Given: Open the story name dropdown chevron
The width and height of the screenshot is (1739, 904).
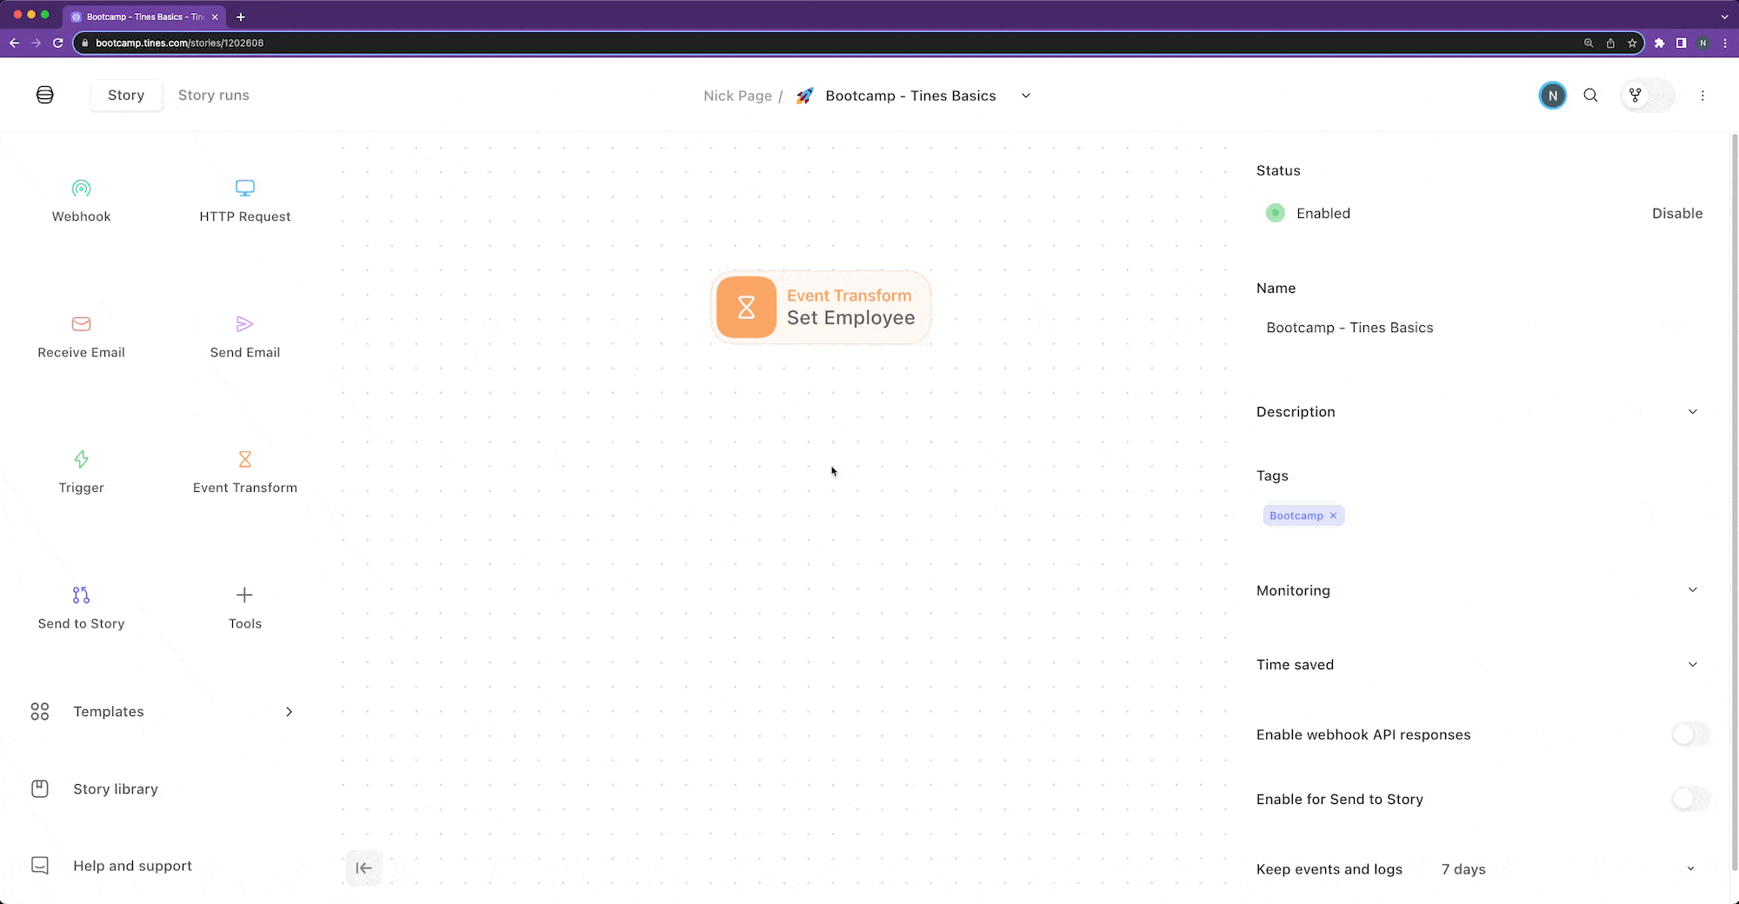Looking at the screenshot, I should pyautogui.click(x=1026, y=96).
